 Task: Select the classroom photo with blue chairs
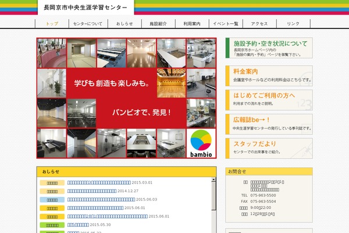[x=112, y=53]
